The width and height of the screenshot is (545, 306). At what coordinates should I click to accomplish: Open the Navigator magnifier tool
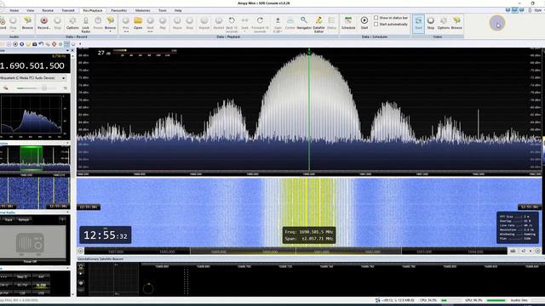(x=304, y=23)
